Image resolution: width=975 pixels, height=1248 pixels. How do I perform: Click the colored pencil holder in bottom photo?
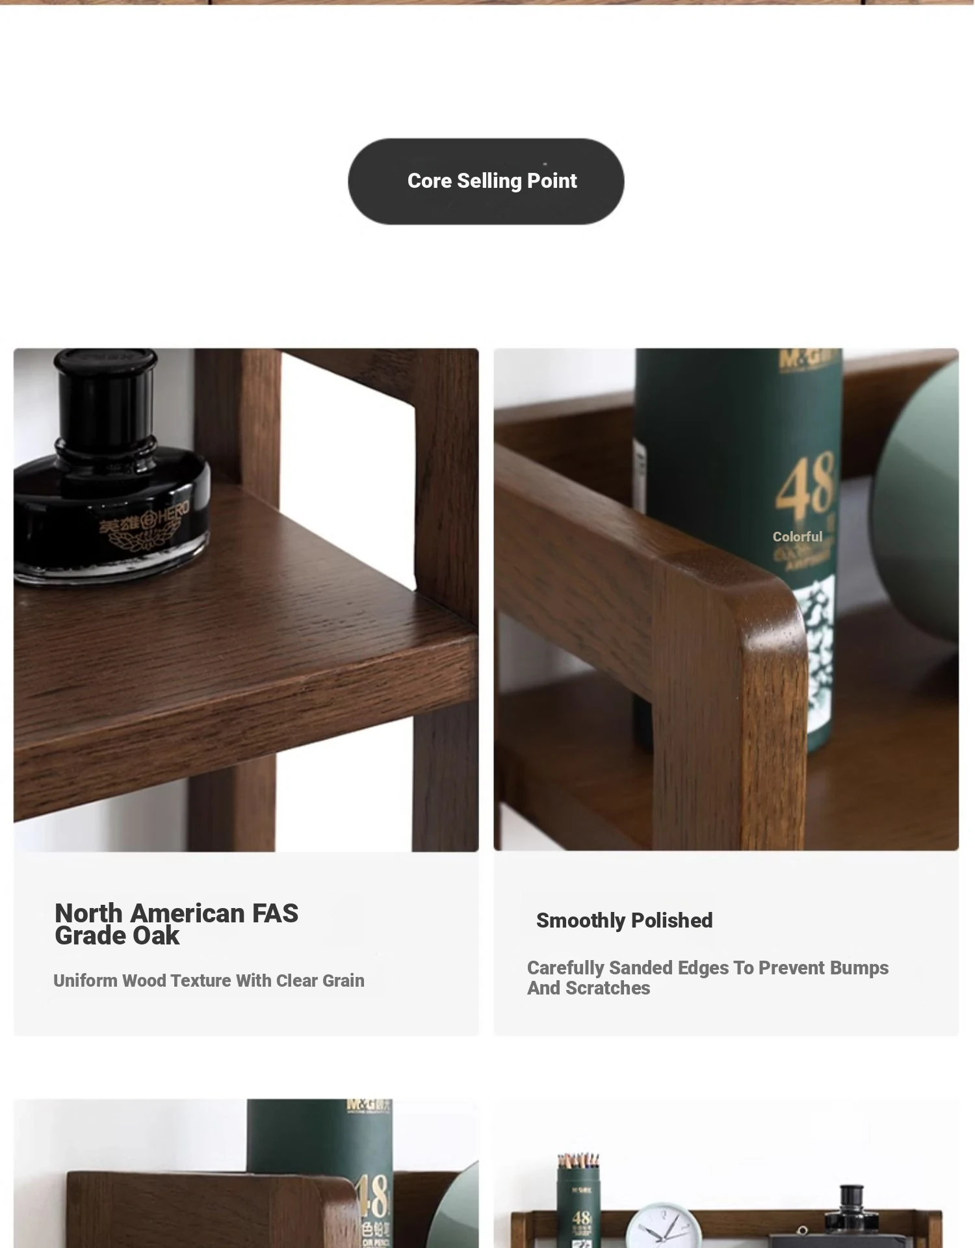click(578, 1200)
